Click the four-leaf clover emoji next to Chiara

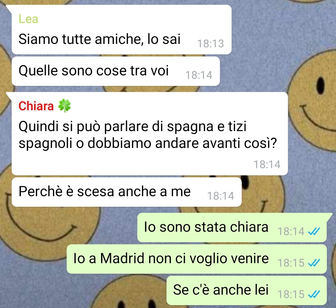[x=64, y=106]
